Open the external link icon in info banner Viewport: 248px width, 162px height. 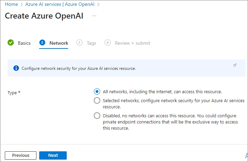tap(235, 65)
